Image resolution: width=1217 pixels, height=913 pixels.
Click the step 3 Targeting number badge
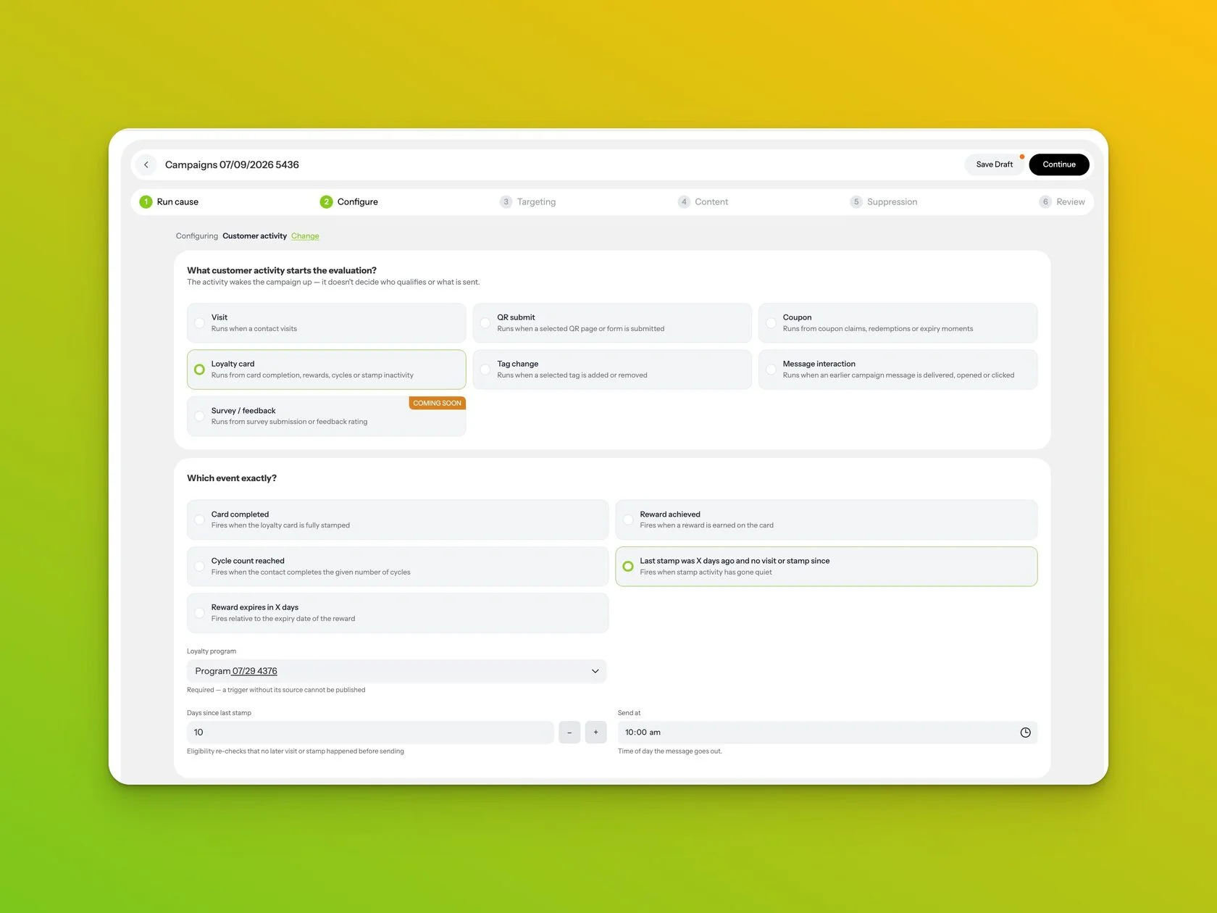[x=506, y=202]
